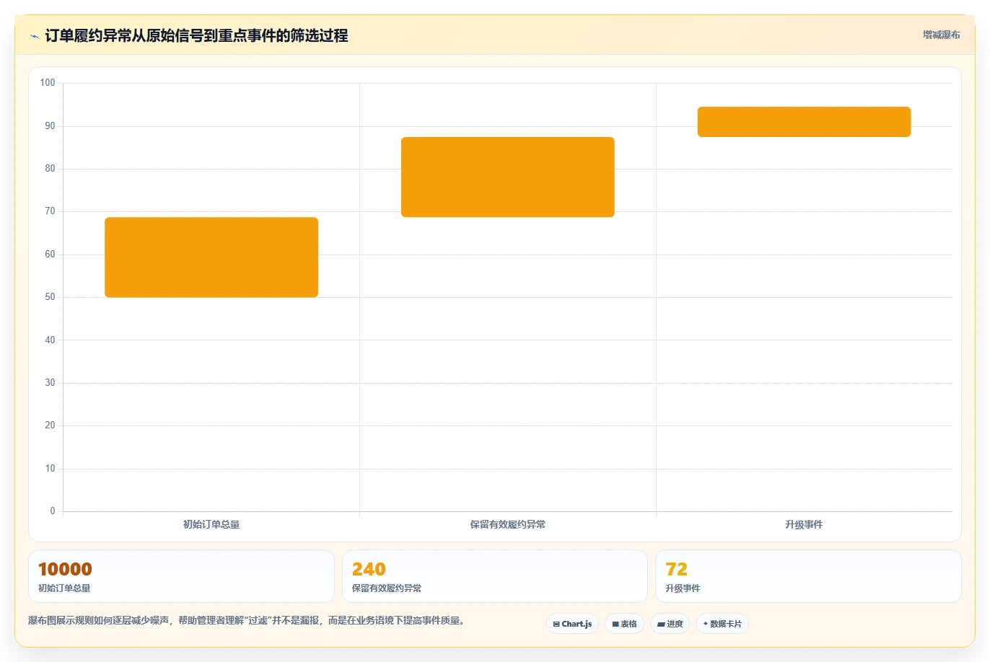Click the orange bar for 保留有效履约异常
The width and height of the screenshot is (990, 662).
508,177
